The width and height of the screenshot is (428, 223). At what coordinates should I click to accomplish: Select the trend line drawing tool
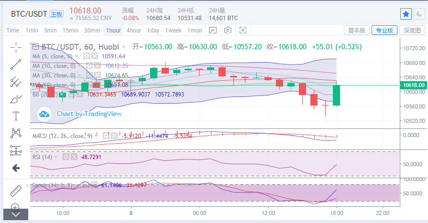click(16, 64)
